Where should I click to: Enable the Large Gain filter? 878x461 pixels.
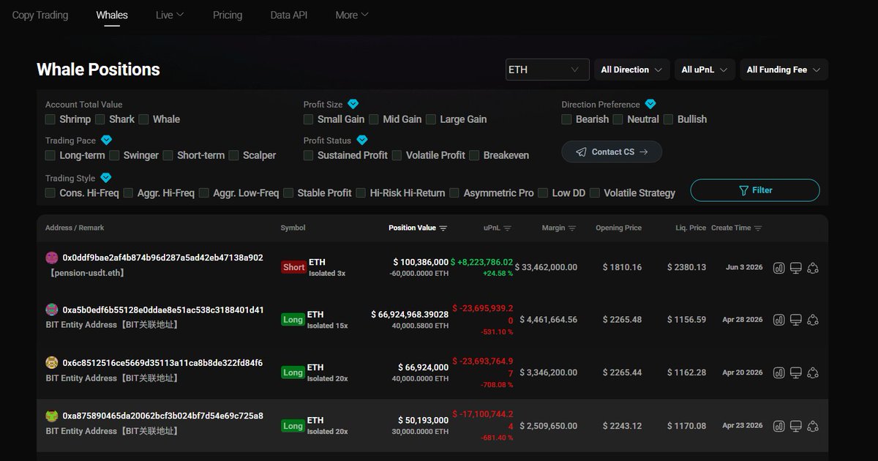[x=431, y=119]
